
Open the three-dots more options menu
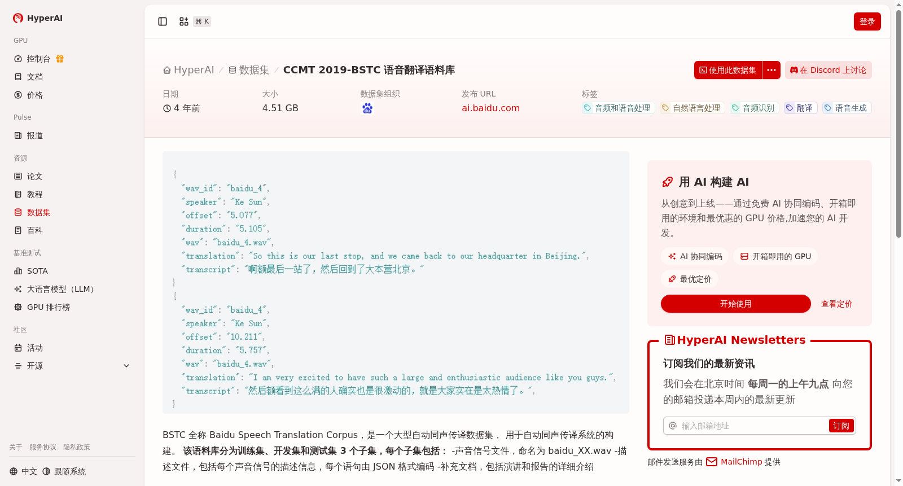772,70
